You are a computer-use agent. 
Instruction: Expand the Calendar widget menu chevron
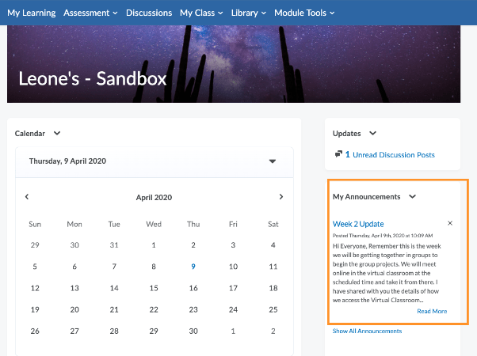pyautogui.click(x=57, y=134)
